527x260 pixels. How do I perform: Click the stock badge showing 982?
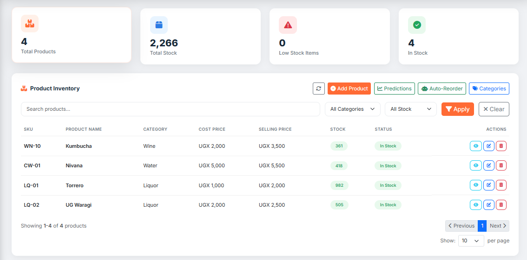click(339, 185)
